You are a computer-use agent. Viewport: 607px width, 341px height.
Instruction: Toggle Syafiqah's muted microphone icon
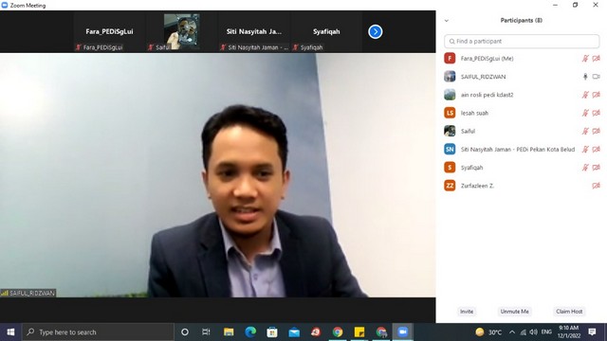pos(585,168)
